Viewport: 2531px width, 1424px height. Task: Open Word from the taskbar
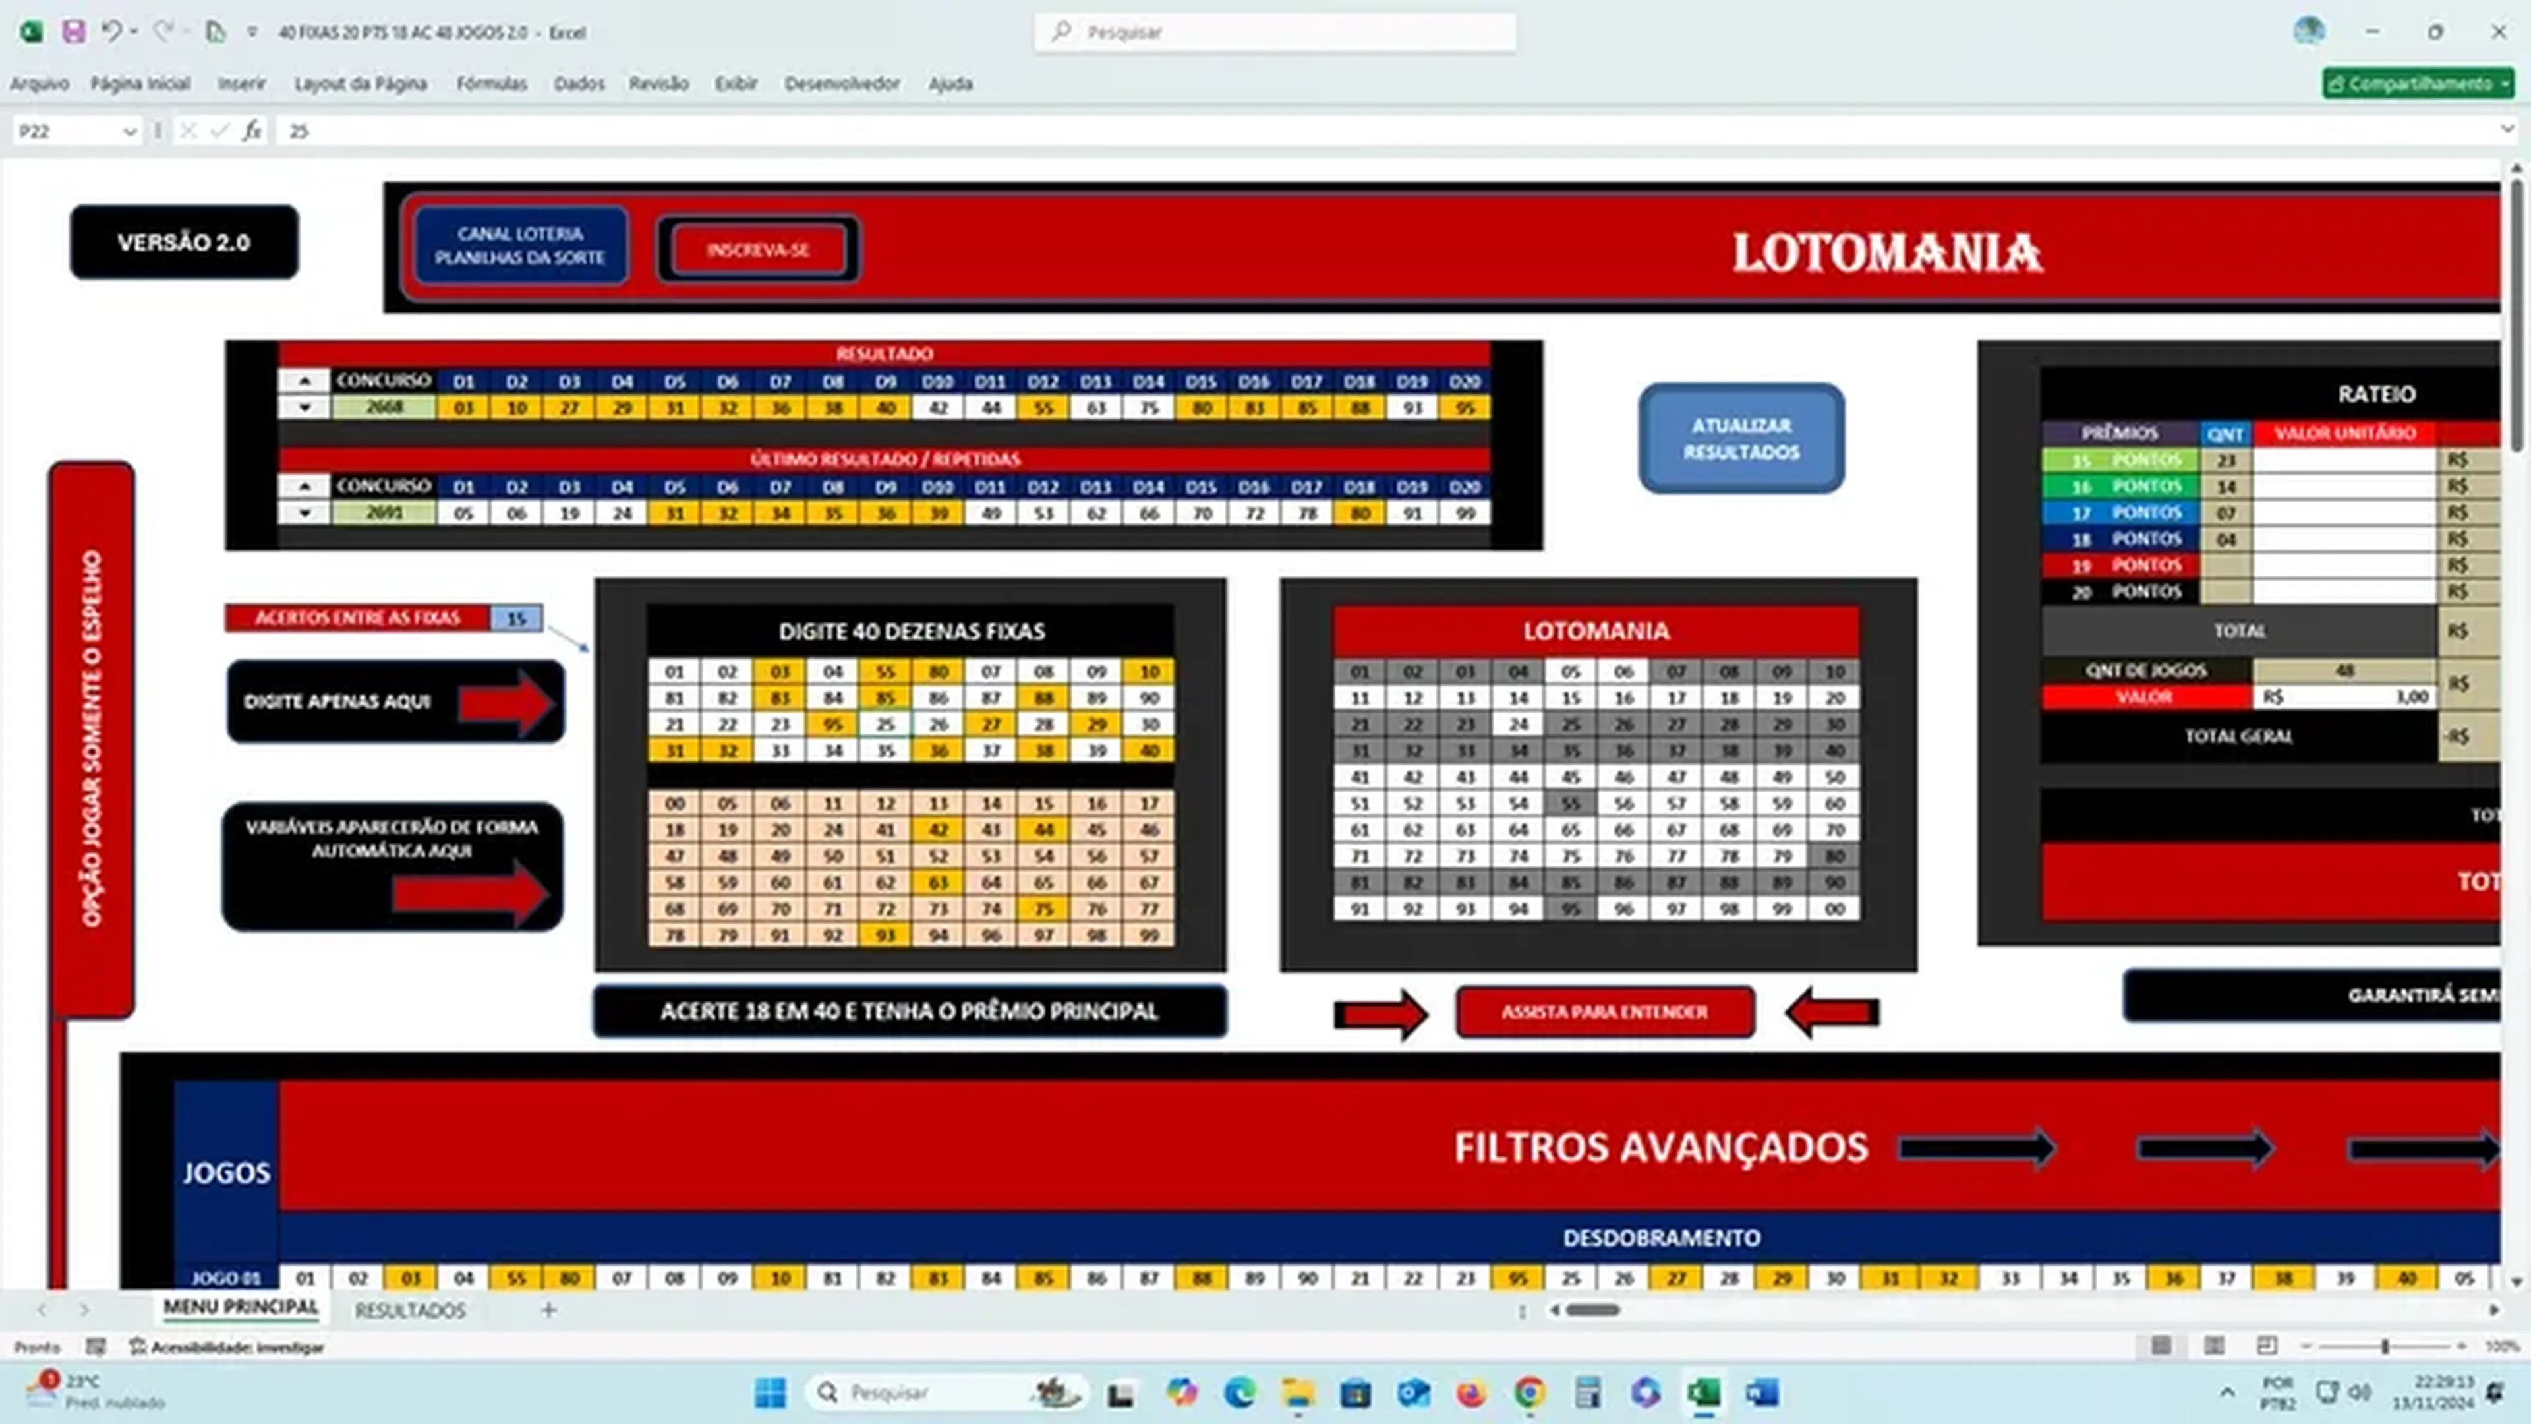[x=1762, y=1392]
